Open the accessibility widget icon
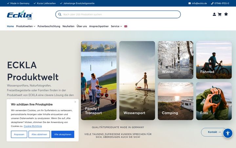Viewport: 236px width, 148px height. coord(228,133)
